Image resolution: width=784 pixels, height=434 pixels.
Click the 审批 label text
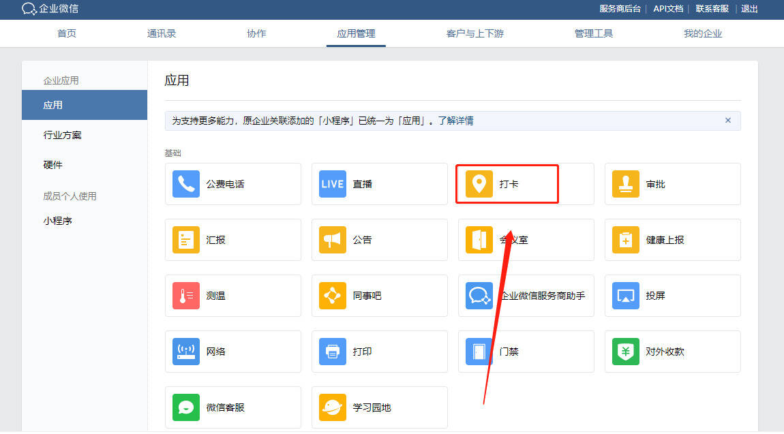[656, 184]
